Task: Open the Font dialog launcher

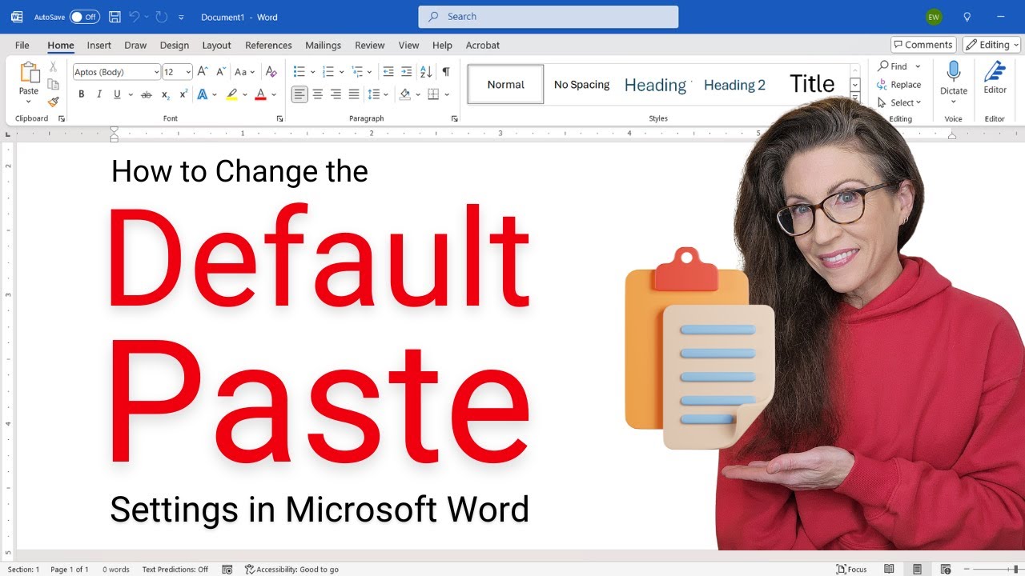Action: tap(280, 118)
